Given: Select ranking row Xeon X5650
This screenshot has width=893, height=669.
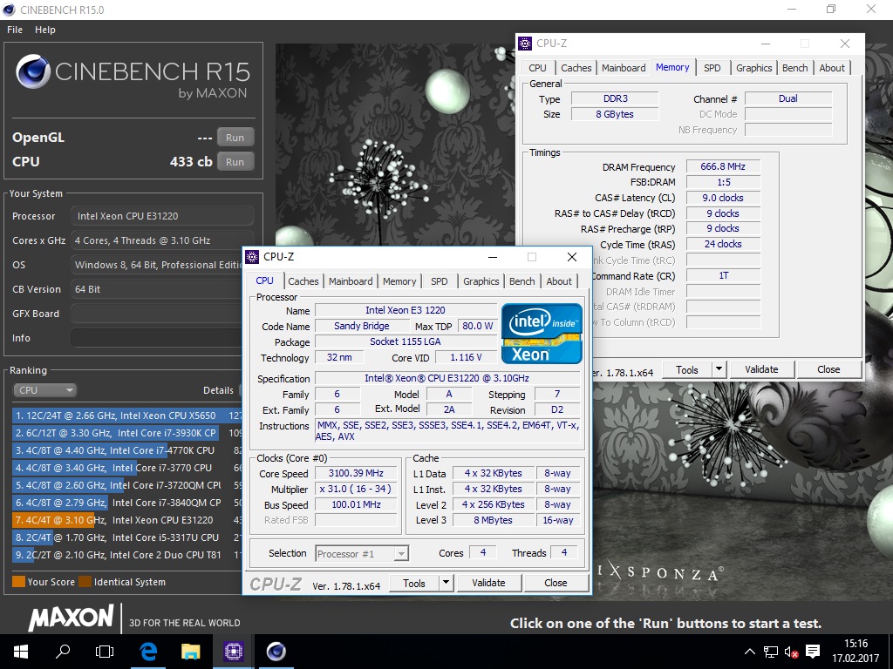Looking at the screenshot, I should point(126,416).
